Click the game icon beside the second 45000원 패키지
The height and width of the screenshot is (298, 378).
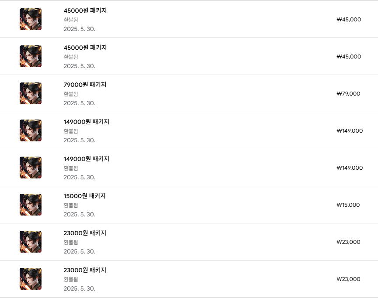[x=31, y=56]
